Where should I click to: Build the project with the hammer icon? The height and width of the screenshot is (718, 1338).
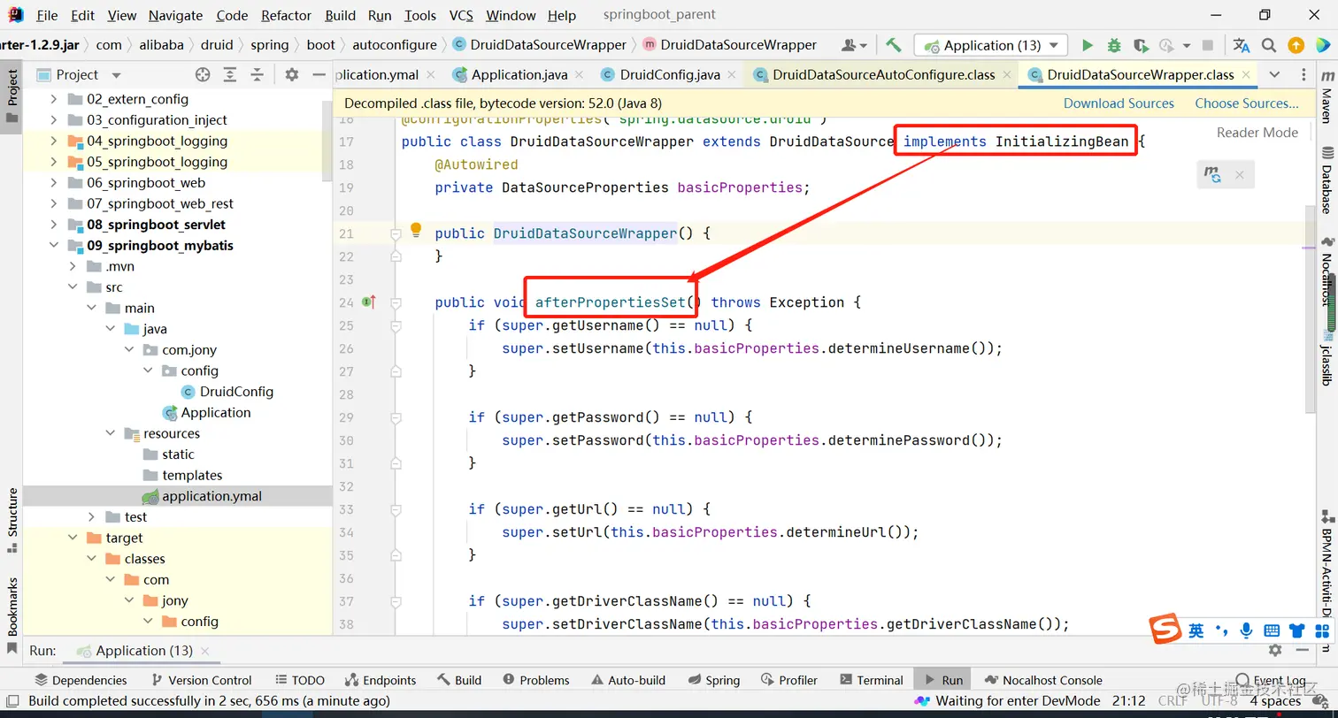coord(894,45)
